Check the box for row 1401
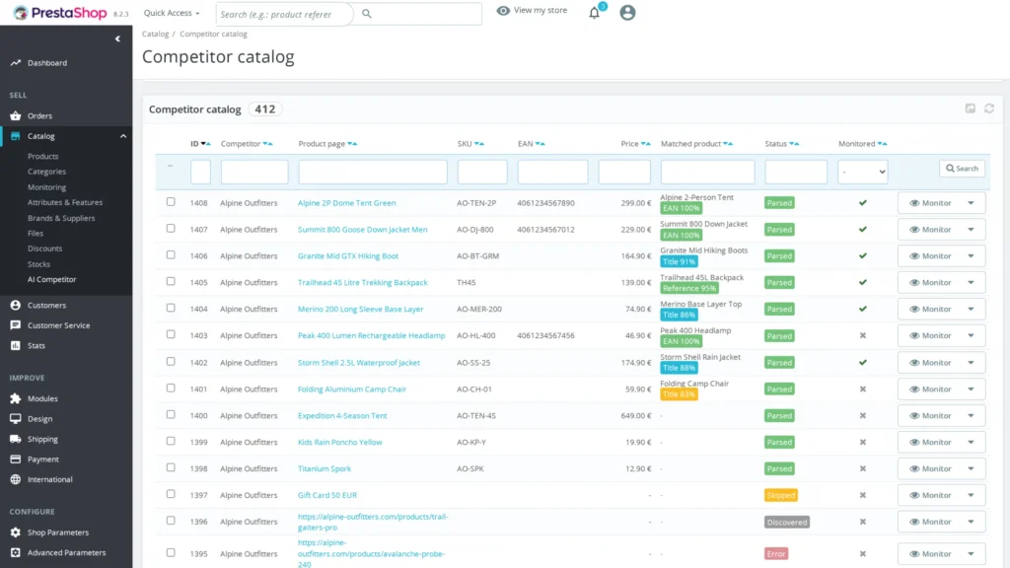The width and height of the screenshot is (1010, 568). [171, 388]
